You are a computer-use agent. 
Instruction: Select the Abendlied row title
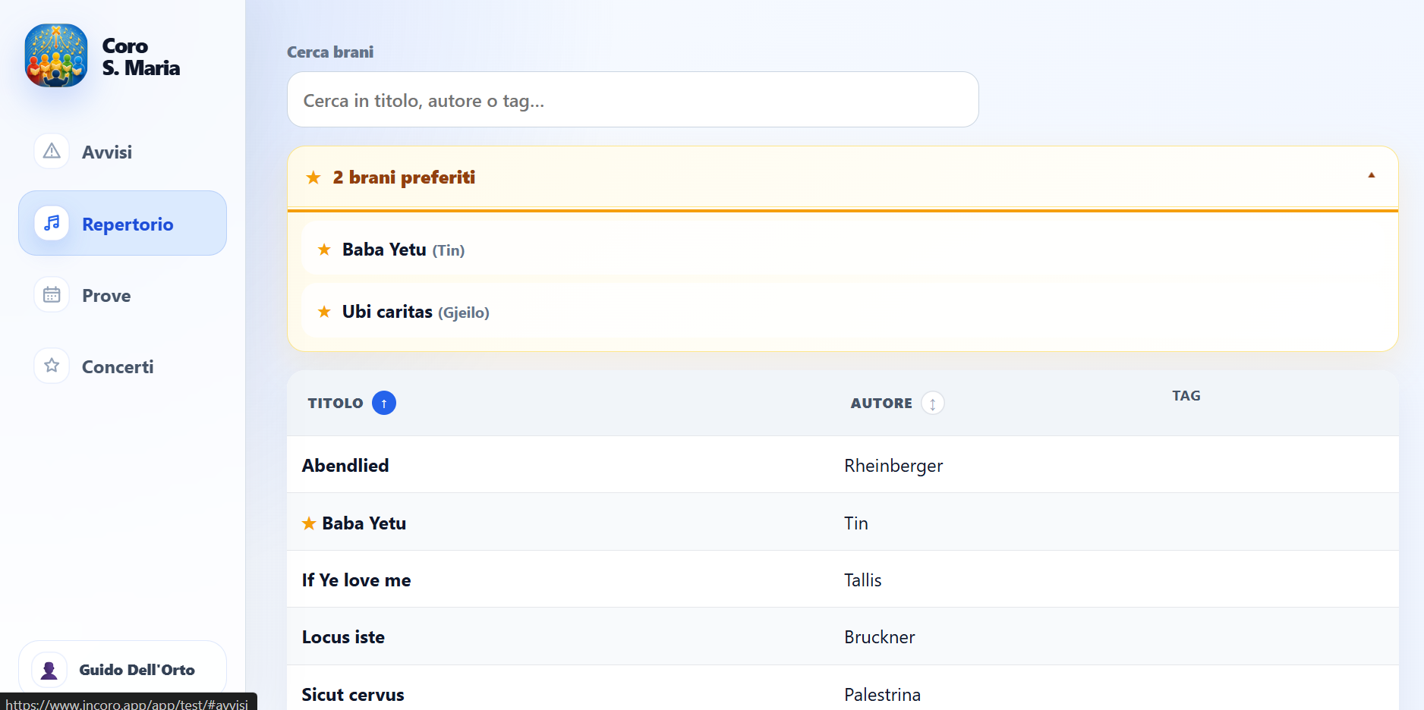point(345,465)
